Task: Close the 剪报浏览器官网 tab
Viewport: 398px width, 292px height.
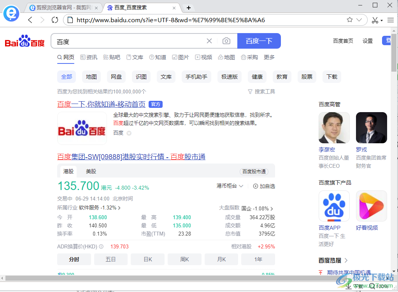Action: point(96,8)
